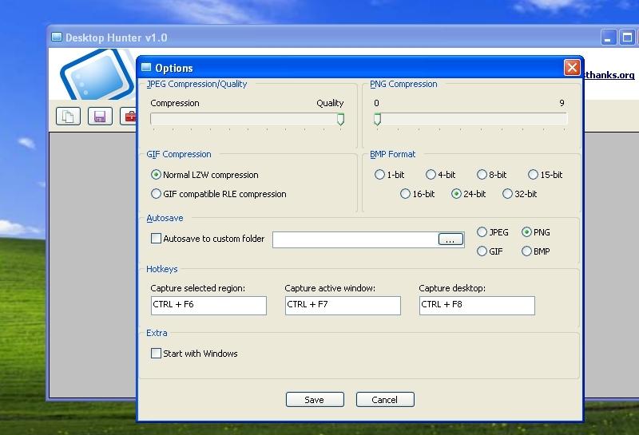Select Normal LZW compression option

pos(157,175)
